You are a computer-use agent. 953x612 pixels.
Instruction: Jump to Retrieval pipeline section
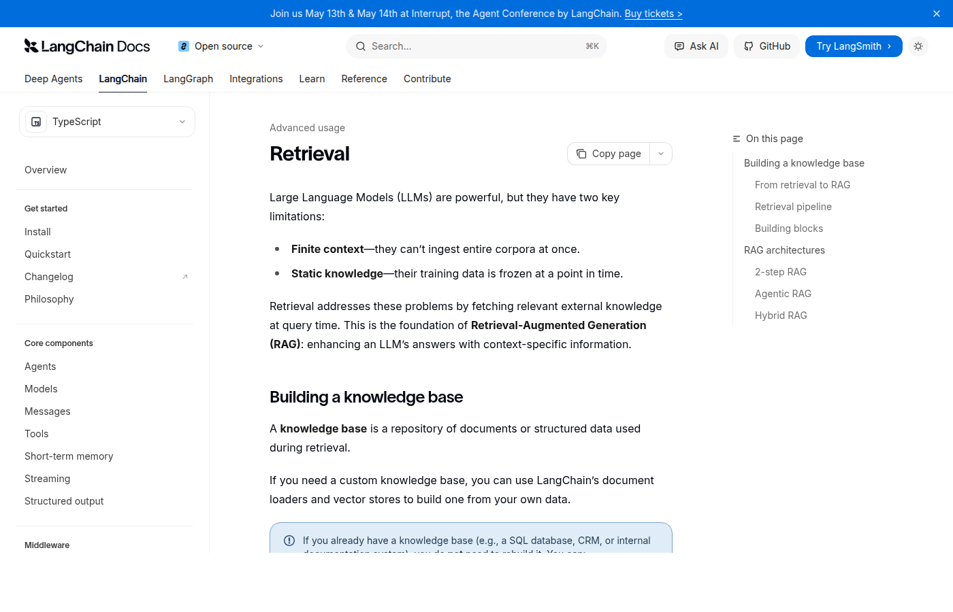coord(793,207)
